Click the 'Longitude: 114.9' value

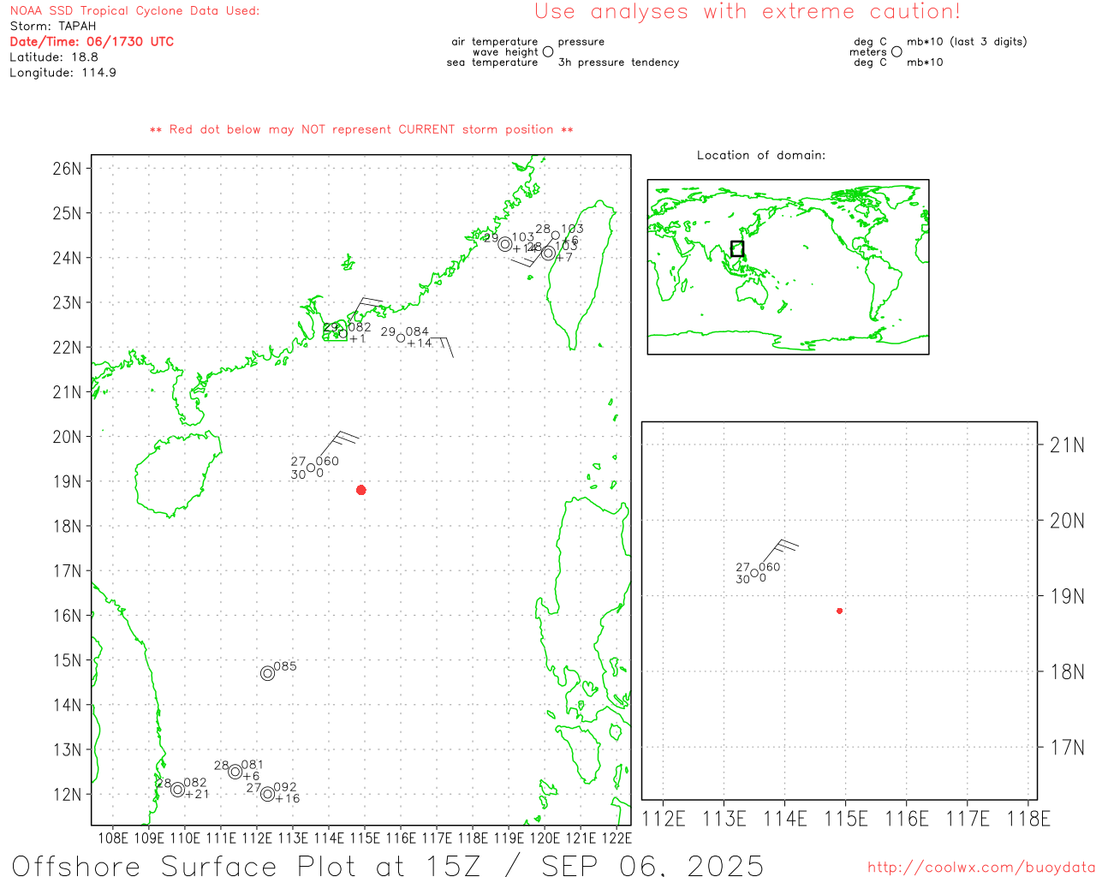pyautogui.click(x=63, y=73)
